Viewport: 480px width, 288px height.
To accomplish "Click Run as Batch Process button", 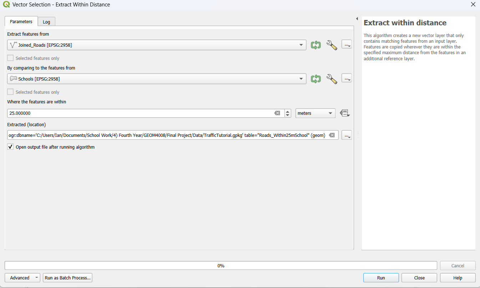I will point(67,278).
